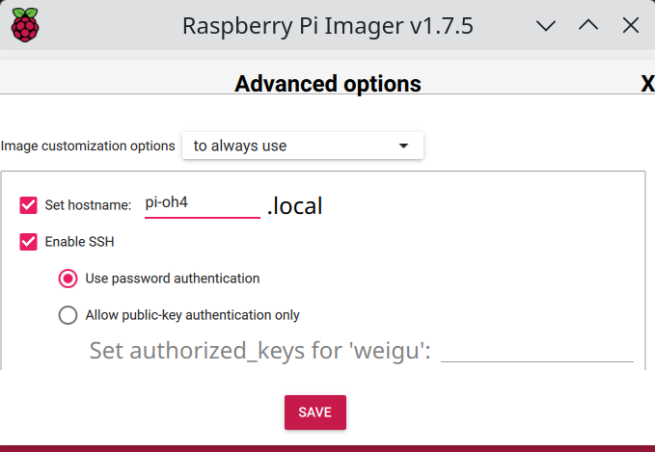The height and width of the screenshot is (452, 655).
Task: Click the 'Enable SSH' label text
Action: click(79, 242)
